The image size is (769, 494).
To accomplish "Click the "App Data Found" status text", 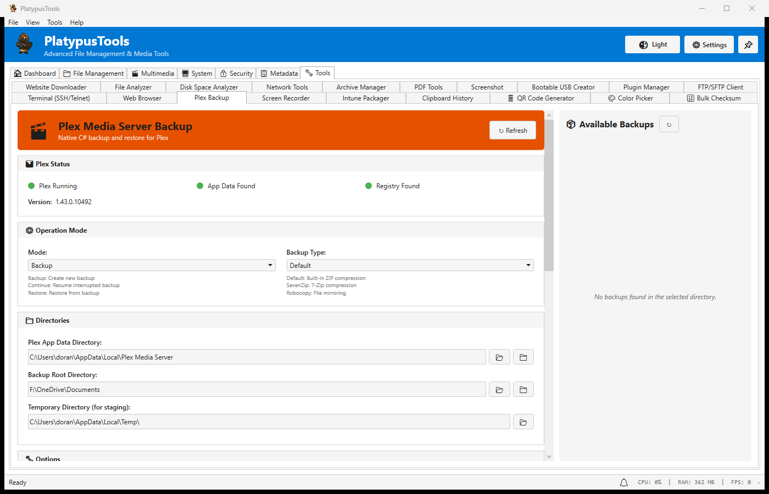I will pos(231,186).
